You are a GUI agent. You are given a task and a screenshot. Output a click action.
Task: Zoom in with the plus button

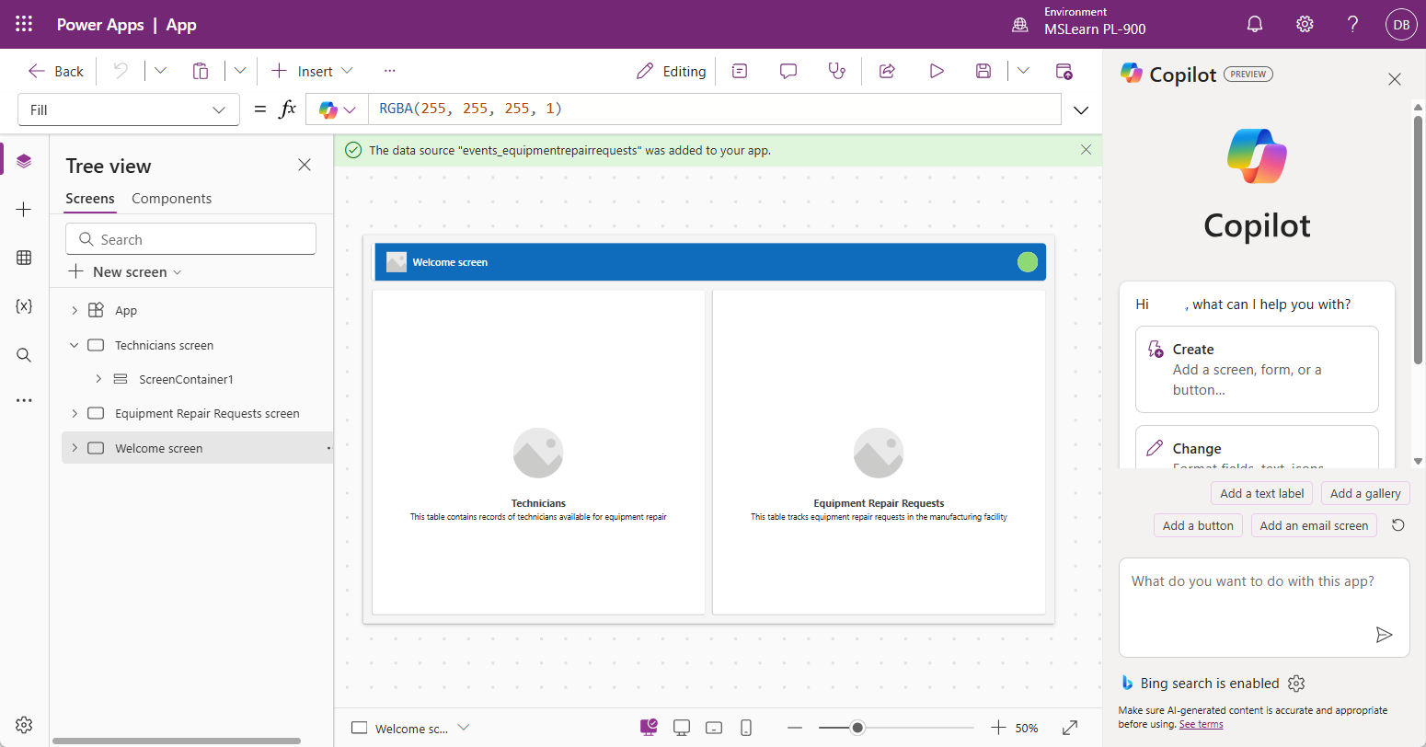pyautogui.click(x=998, y=728)
